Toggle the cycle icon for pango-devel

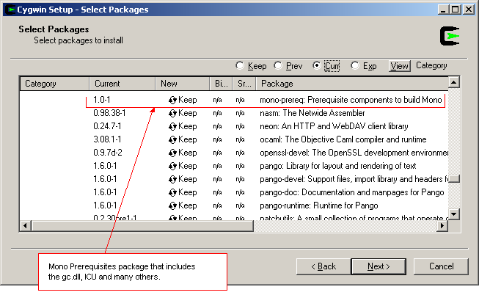coord(172,179)
